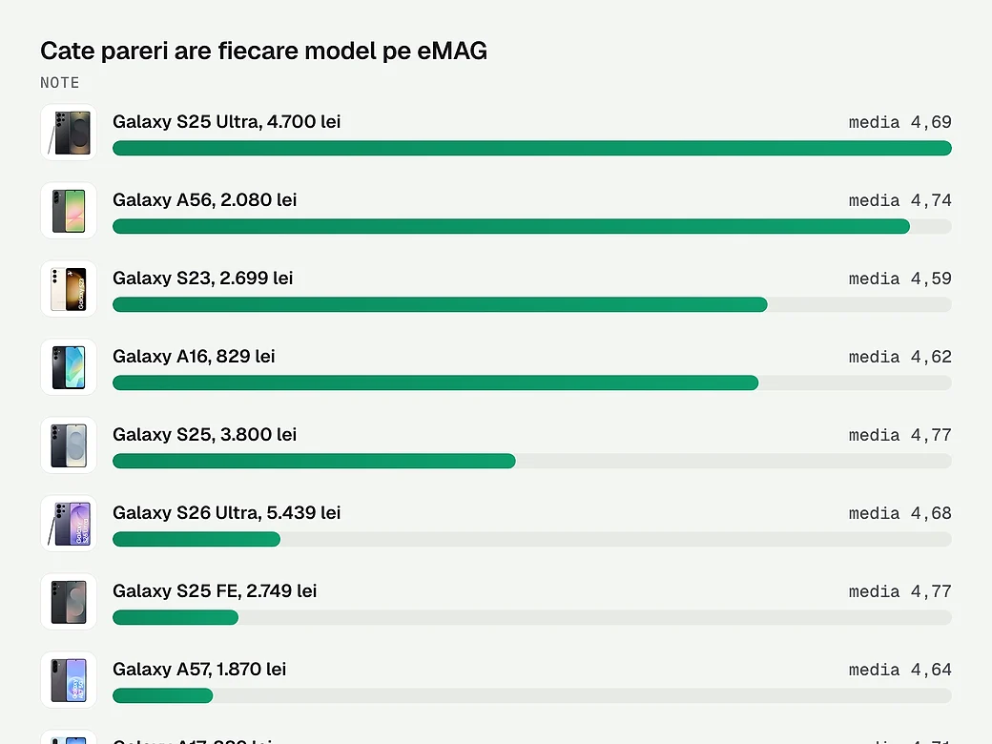Click the 'media 4,64' rating value

click(899, 670)
